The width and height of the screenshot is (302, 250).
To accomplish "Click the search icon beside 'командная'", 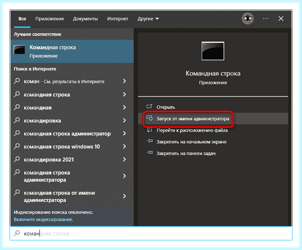I will click(17, 107).
